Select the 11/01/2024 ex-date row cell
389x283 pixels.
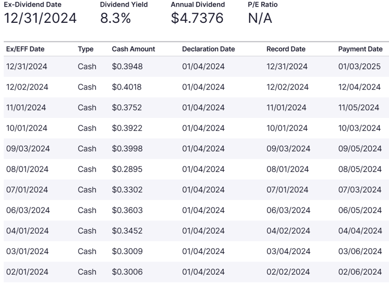coord(26,107)
